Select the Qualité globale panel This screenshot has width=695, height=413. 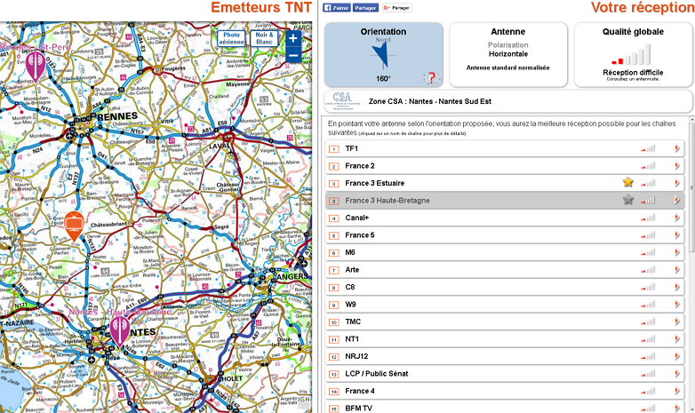(x=633, y=54)
